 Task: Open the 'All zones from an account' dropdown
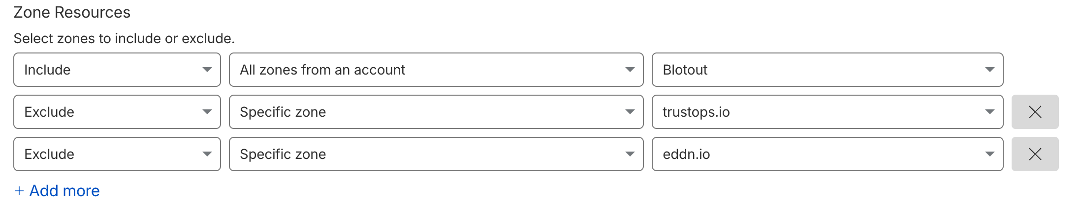tap(436, 70)
